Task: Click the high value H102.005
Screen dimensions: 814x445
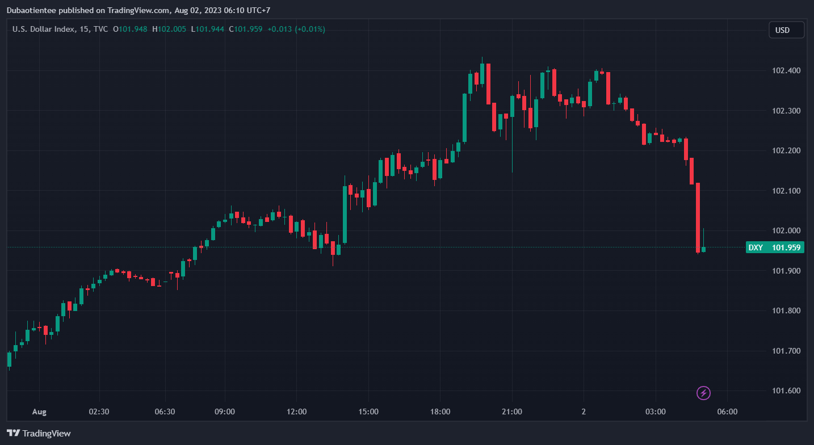Action: pyautogui.click(x=169, y=29)
